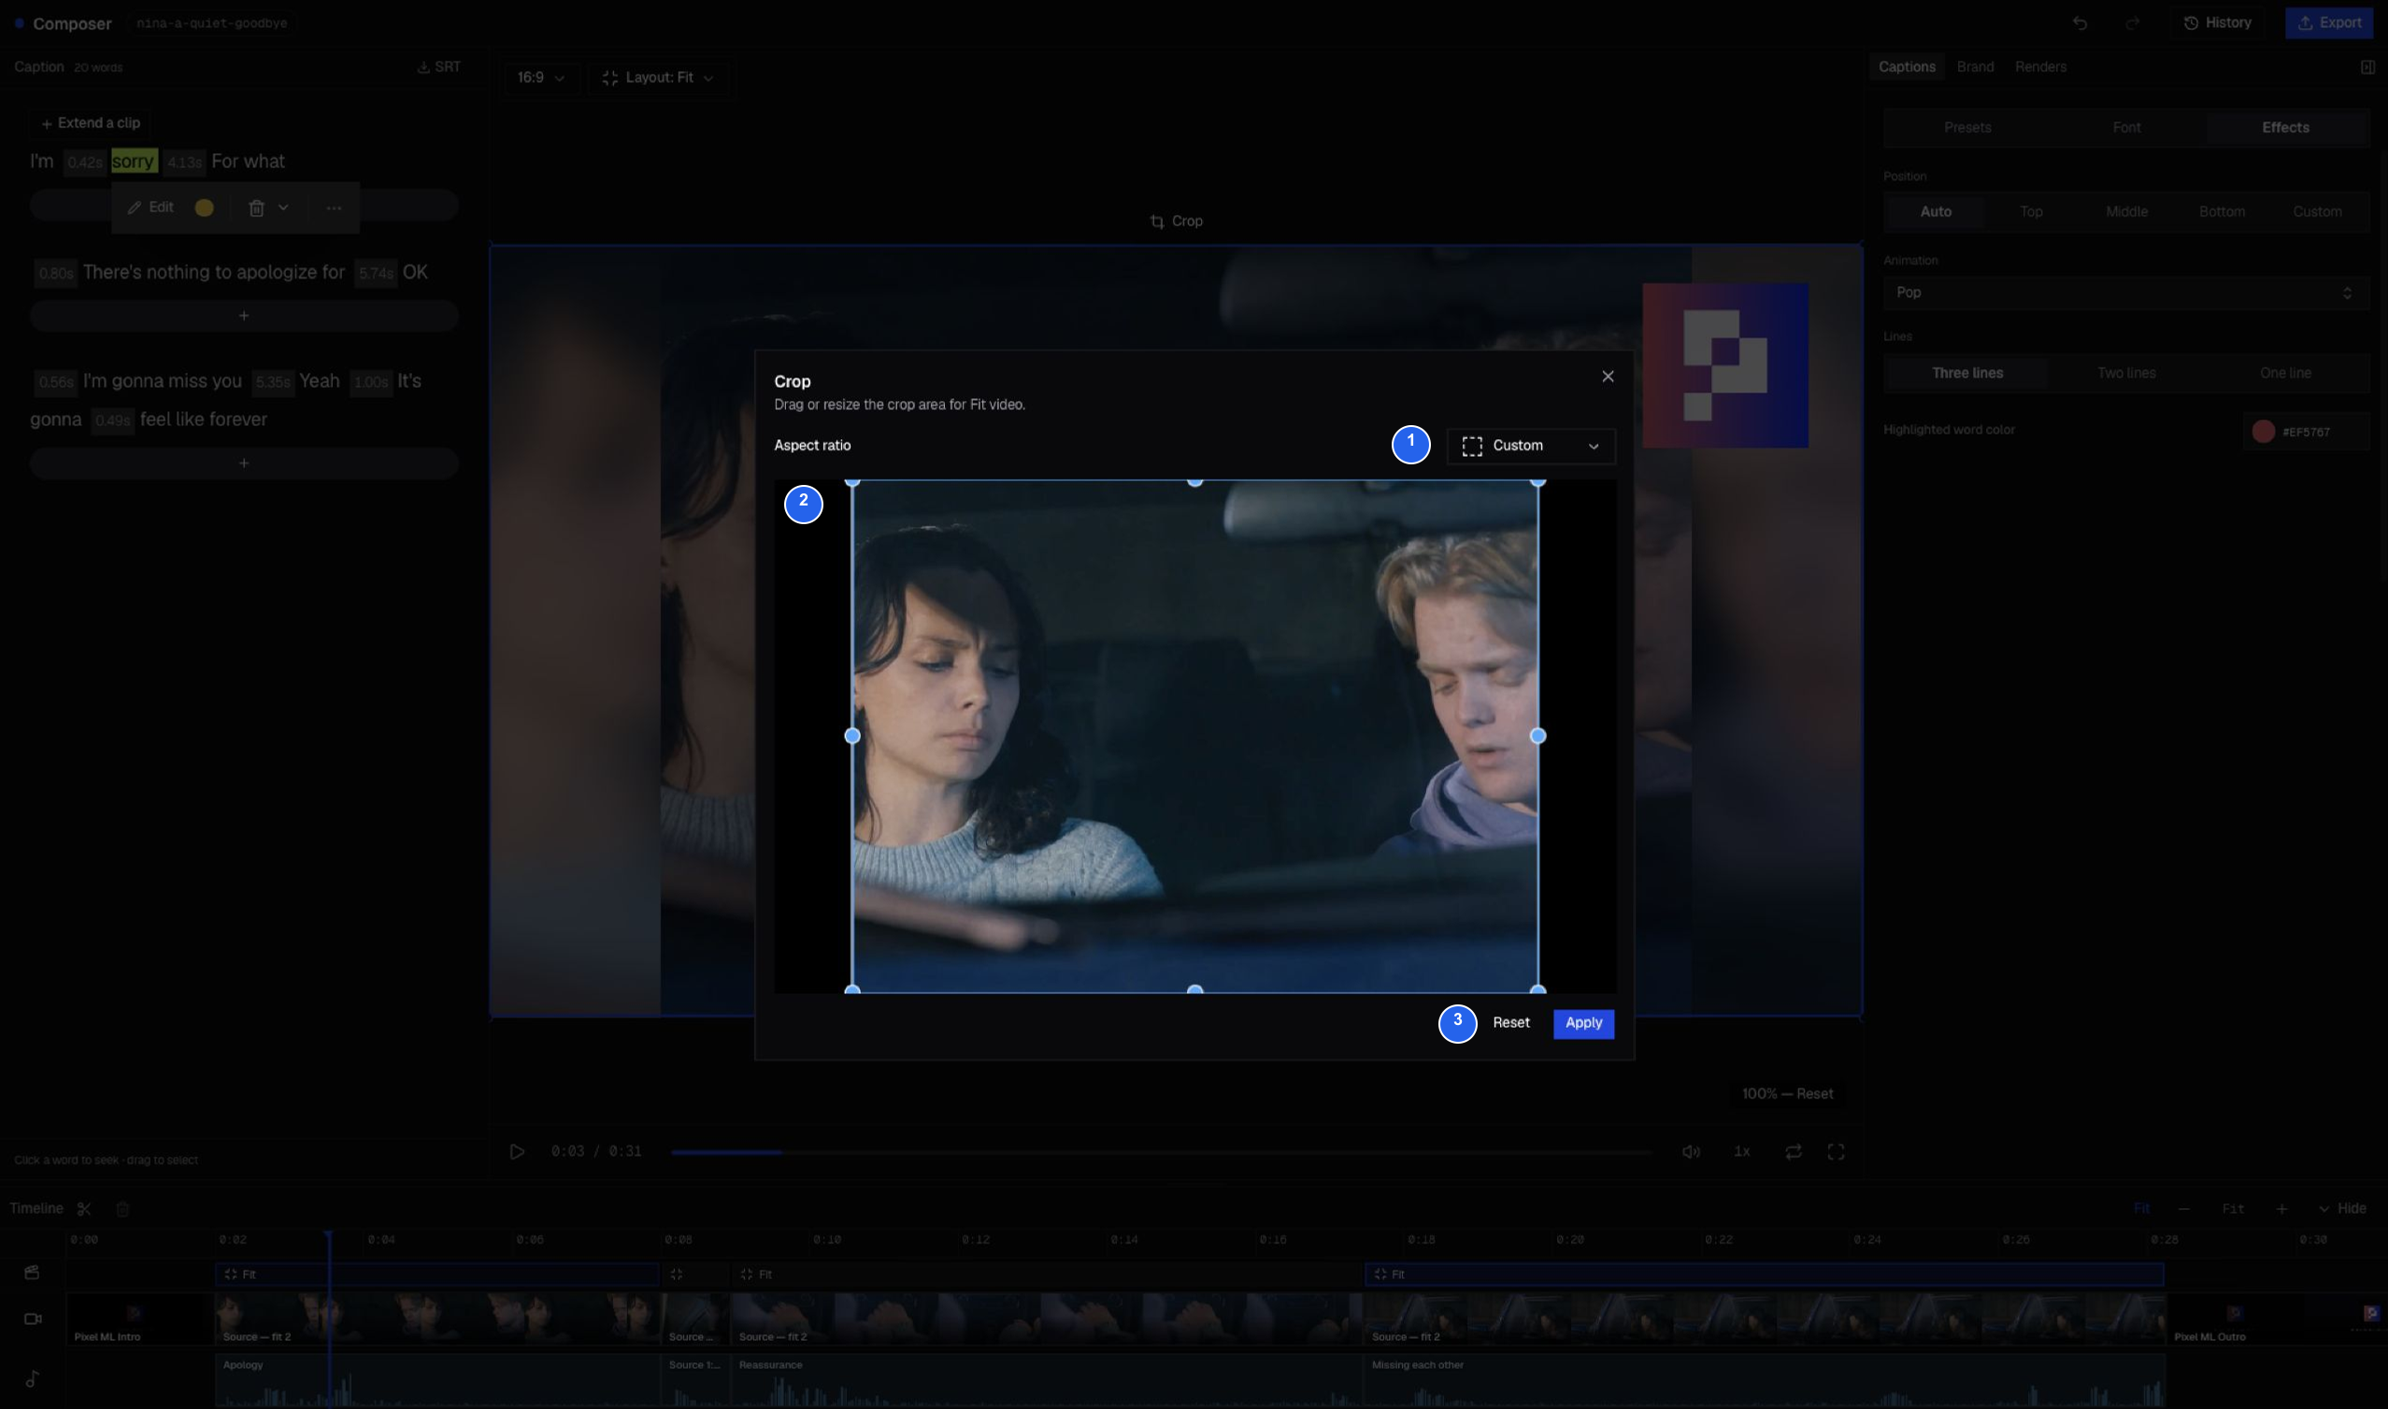The image size is (2388, 1409).
Task: Undo the last edit
Action: click(2080, 22)
